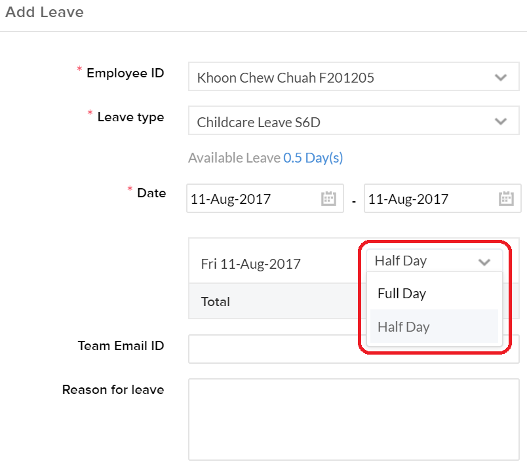Open the start date calendar picker icon
The width and height of the screenshot is (527, 468).
[x=328, y=199]
